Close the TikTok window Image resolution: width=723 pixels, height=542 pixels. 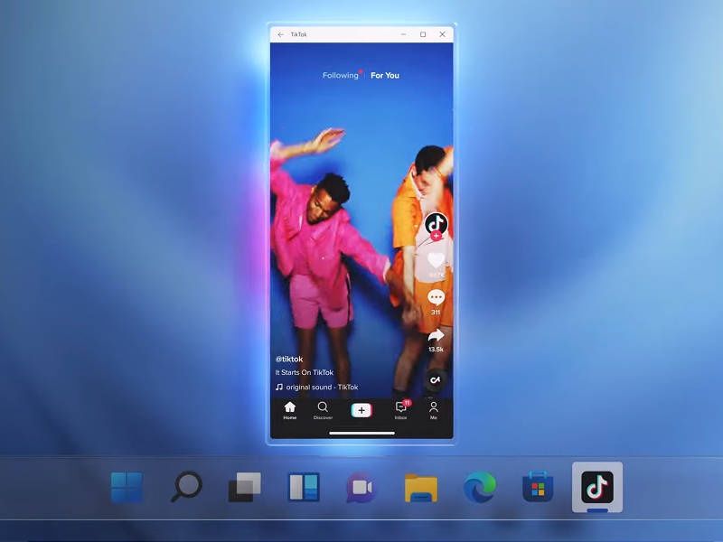(442, 34)
